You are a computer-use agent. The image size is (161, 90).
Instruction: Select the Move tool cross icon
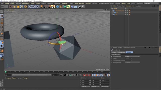[x=14, y=7]
